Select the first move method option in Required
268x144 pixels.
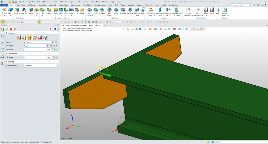click(x=19, y=37)
